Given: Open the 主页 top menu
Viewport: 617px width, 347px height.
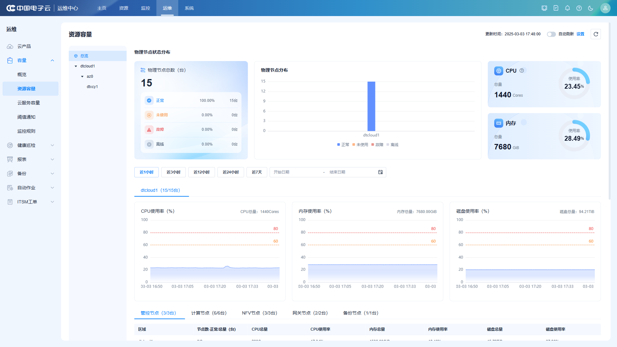Looking at the screenshot, I should coord(102,8).
